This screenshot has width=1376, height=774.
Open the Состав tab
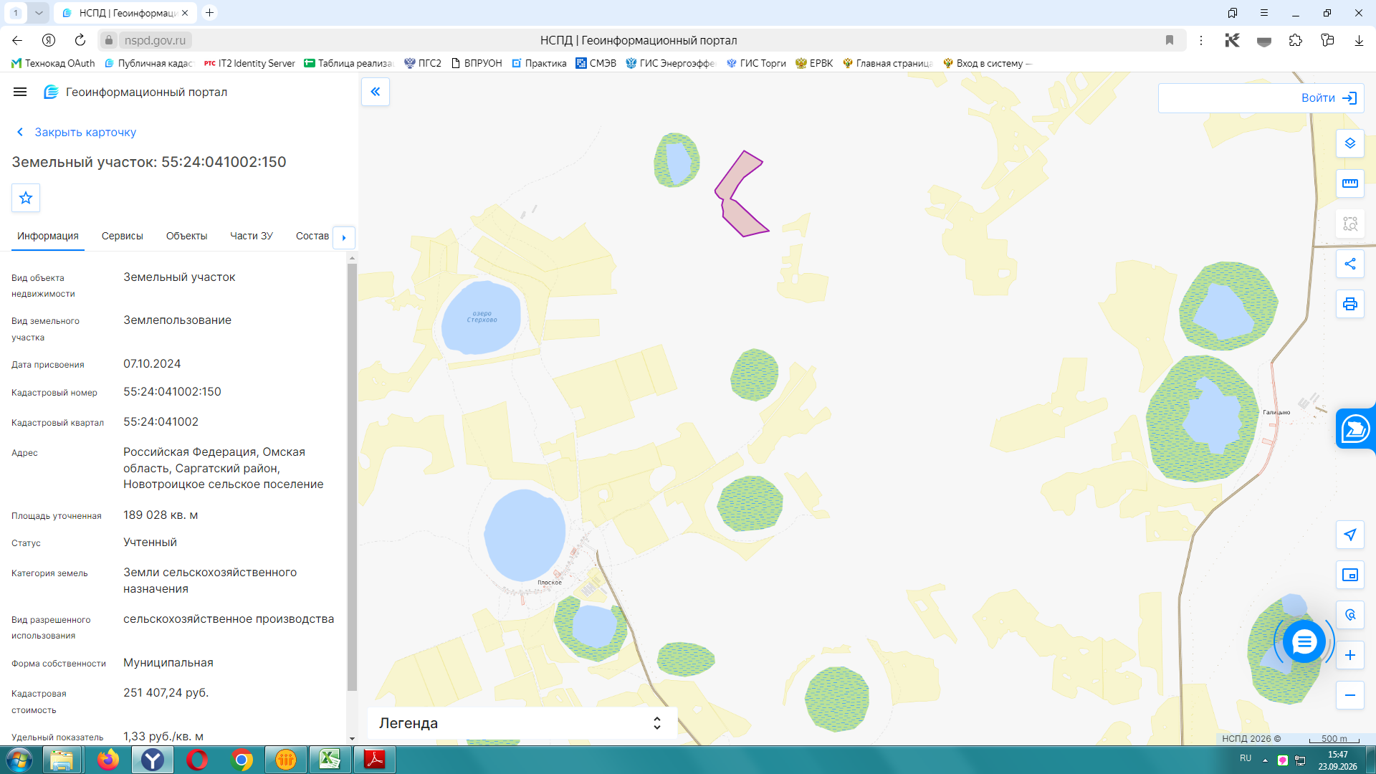point(312,236)
